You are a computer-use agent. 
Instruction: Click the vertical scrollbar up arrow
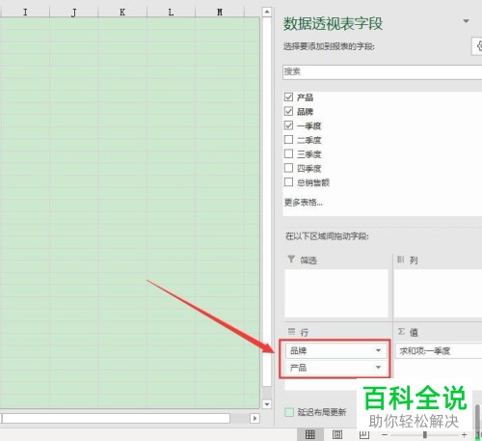267,13
